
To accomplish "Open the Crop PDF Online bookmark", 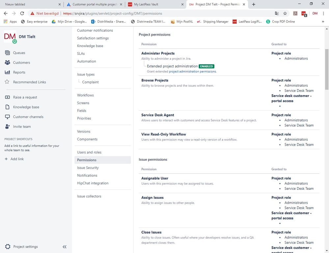I will (x=280, y=21).
